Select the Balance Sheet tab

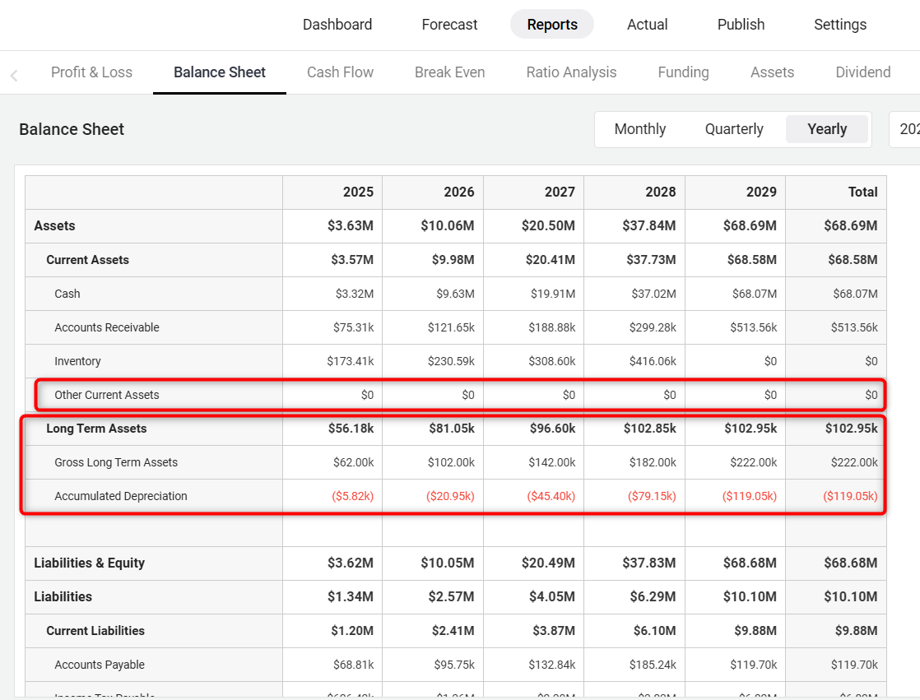click(x=220, y=72)
